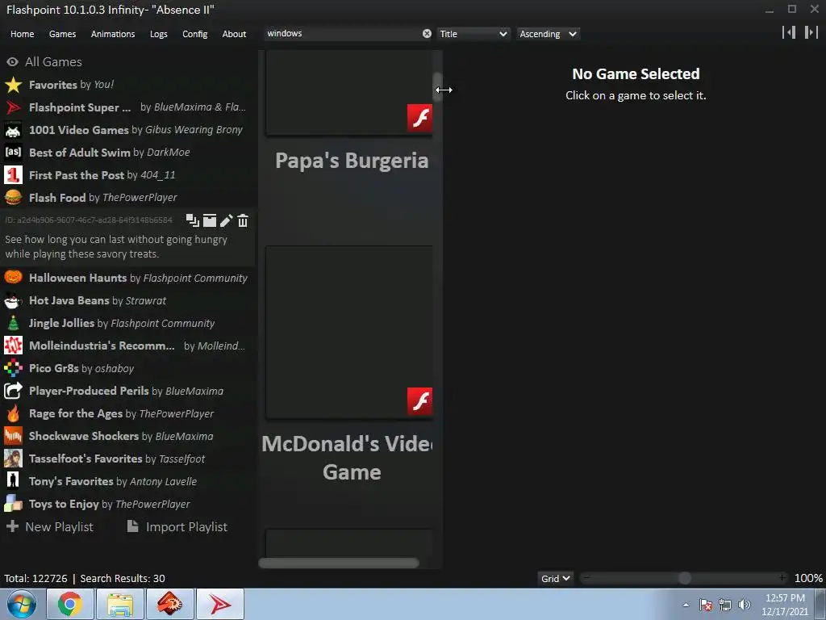Open the Games tab

click(62, 34)
